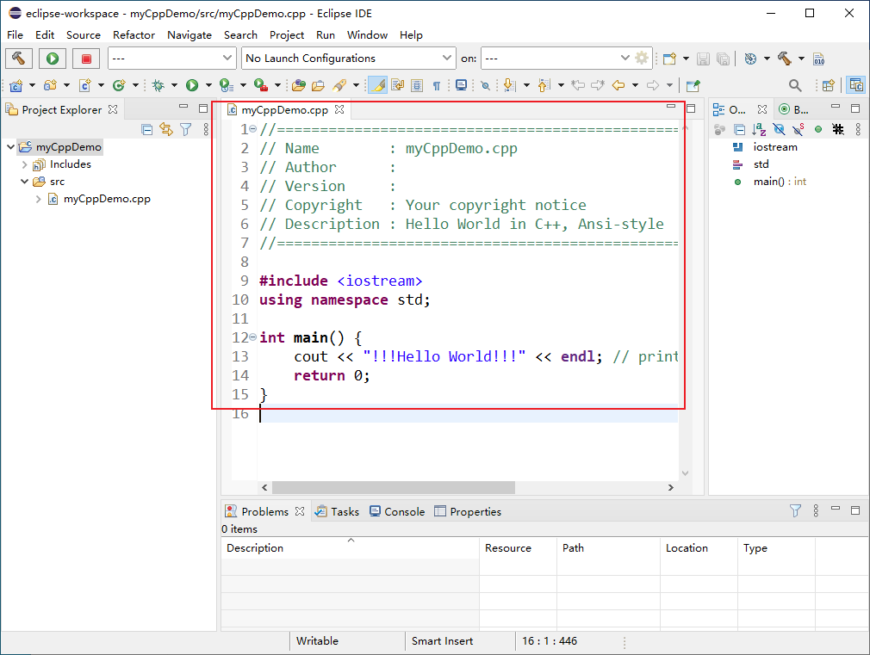
Task: Click the New wizard toolbar icon
Action: (x=669, y=59)
